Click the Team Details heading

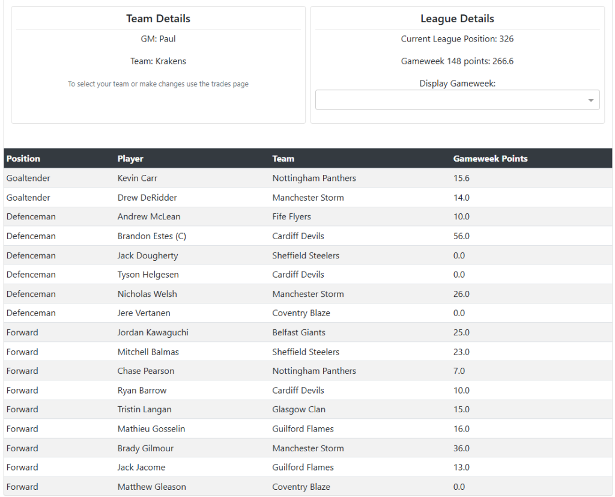coord(158,19)
